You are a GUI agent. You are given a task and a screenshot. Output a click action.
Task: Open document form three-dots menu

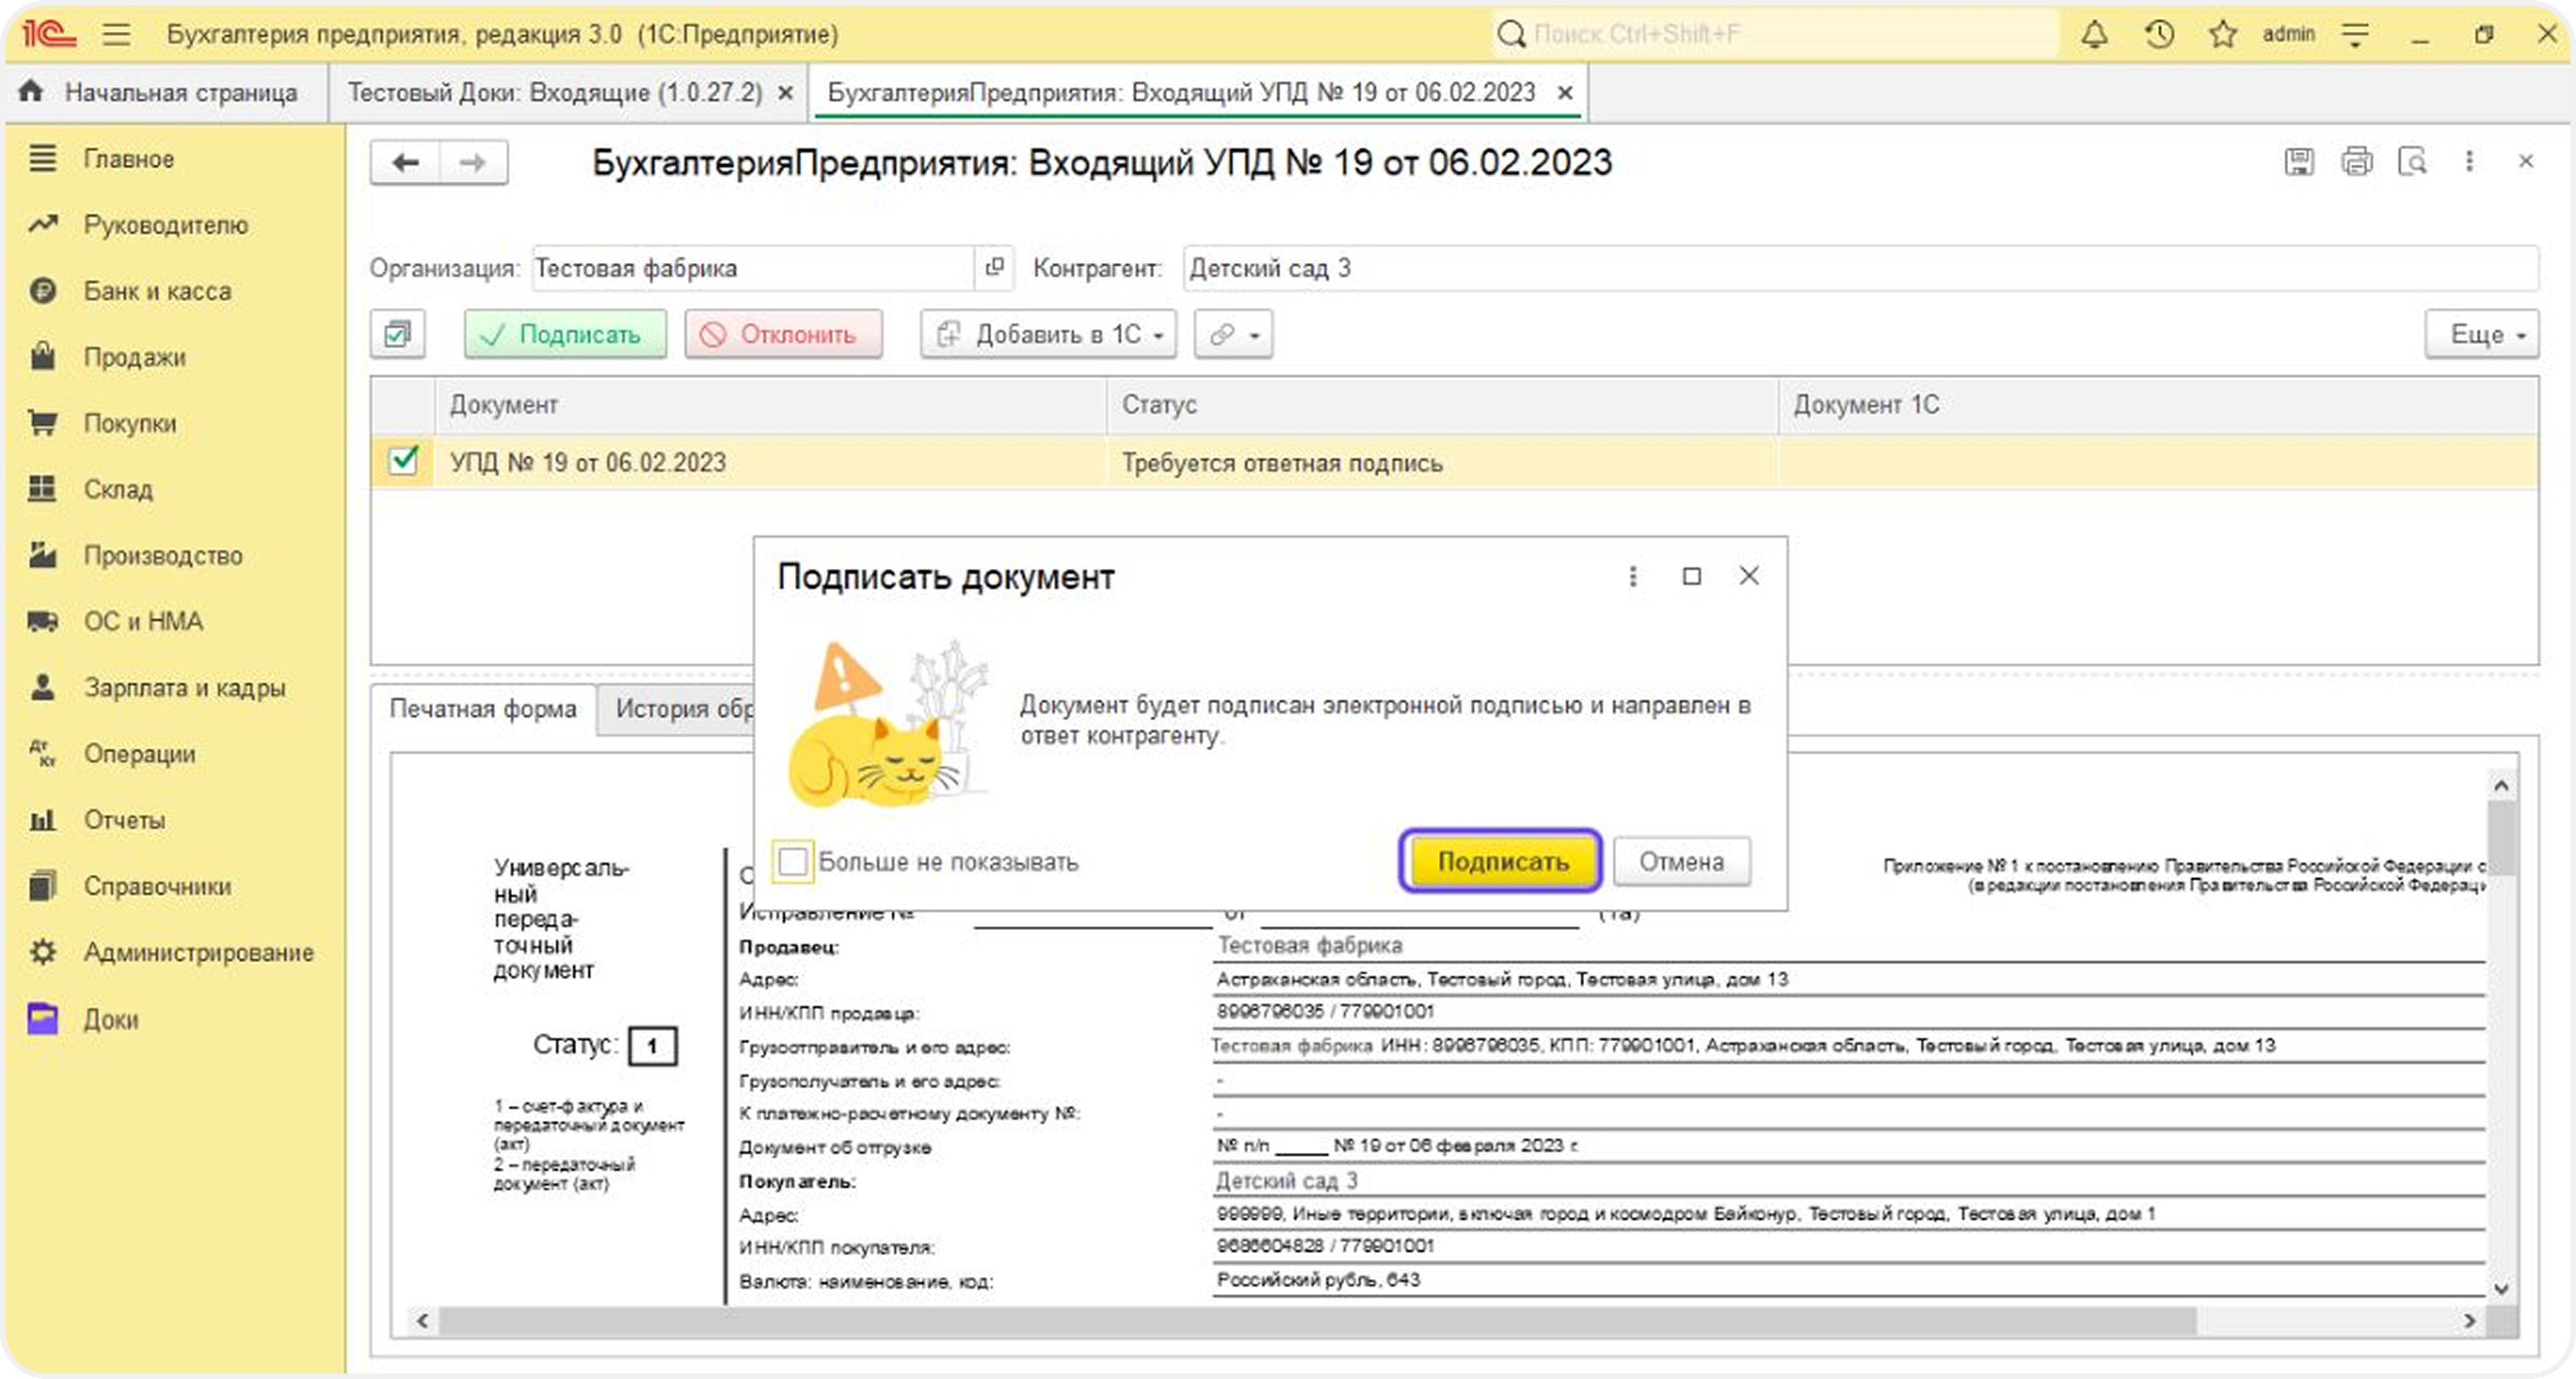coord(2469,161)
